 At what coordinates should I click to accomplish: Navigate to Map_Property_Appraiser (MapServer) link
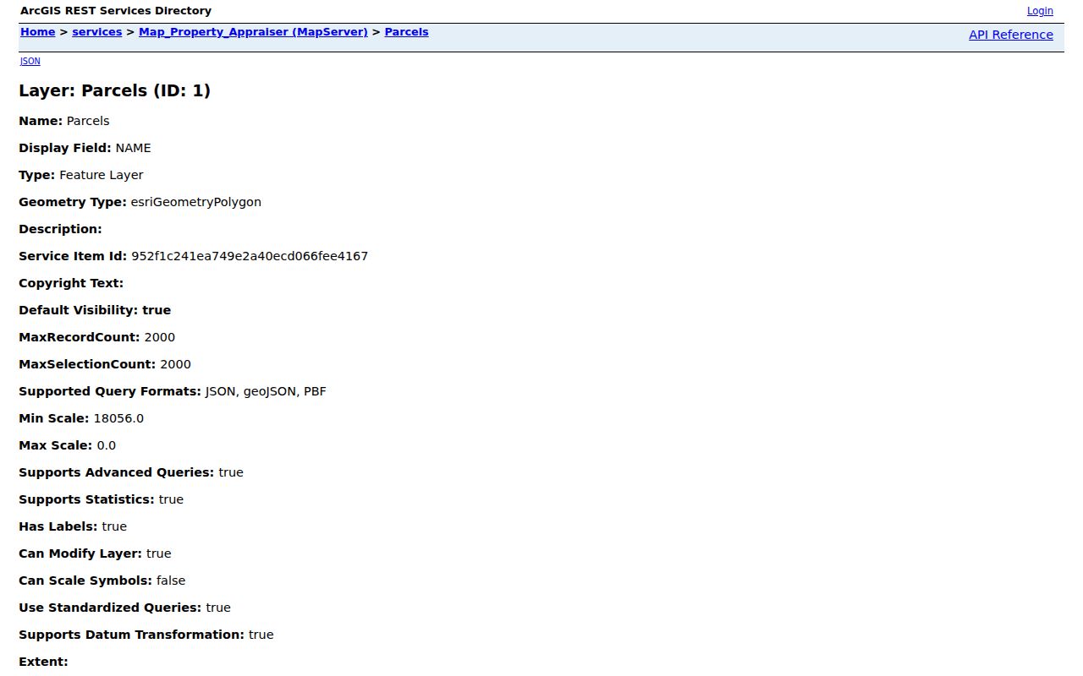(x=253, y=32)
